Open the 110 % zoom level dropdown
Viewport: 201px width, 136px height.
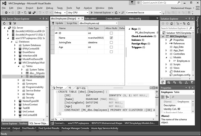pyautogui.click(x=61, y=119)
